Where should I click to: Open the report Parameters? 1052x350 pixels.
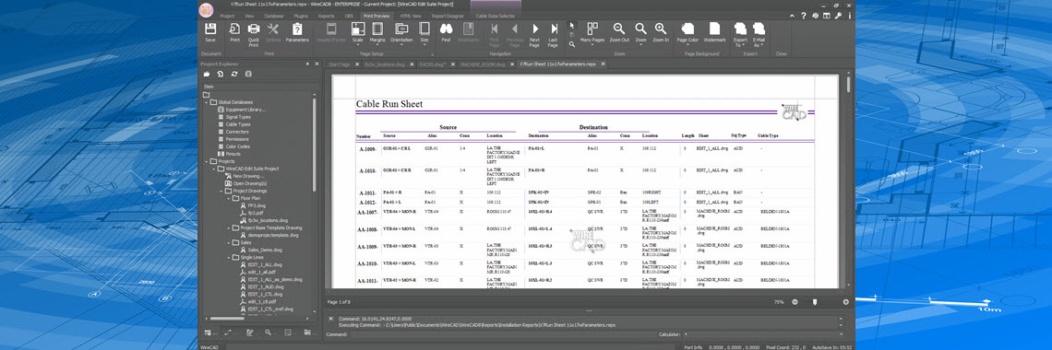[297, 33]
